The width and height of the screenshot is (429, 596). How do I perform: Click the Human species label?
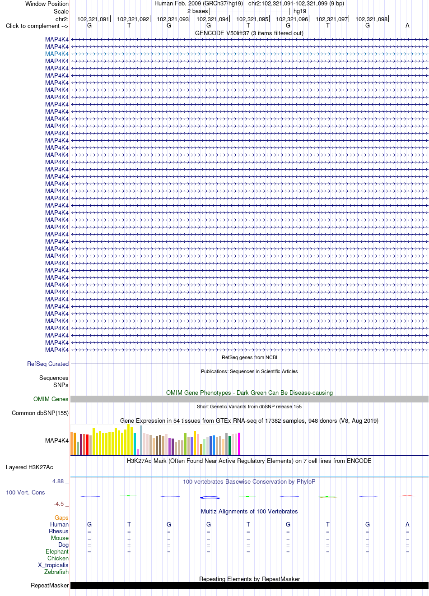coord(59,524)
